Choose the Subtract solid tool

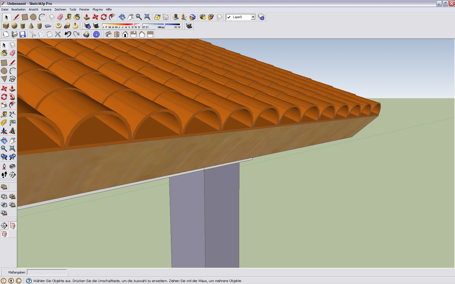click(4, 205)
